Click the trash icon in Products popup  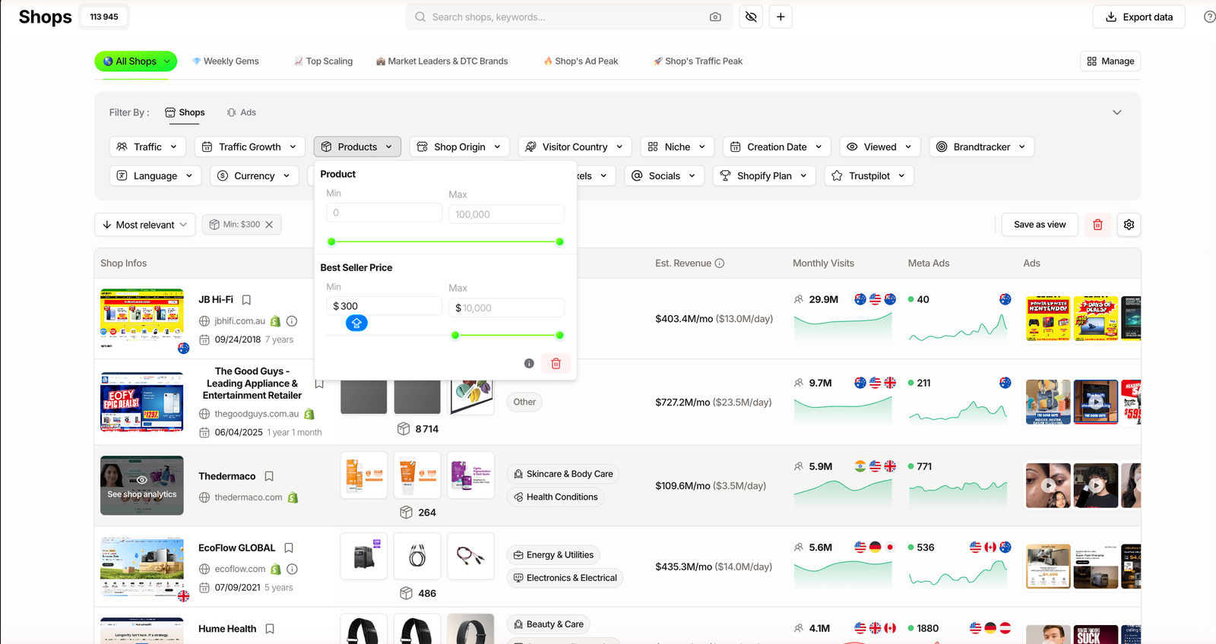556,364
